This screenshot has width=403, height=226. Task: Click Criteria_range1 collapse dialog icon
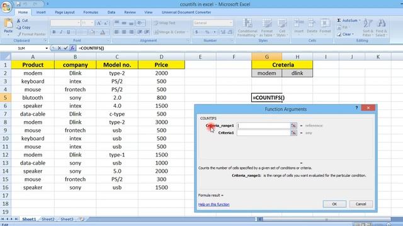(x=293, y=126)
